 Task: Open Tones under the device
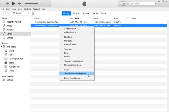tap(11, 71)
